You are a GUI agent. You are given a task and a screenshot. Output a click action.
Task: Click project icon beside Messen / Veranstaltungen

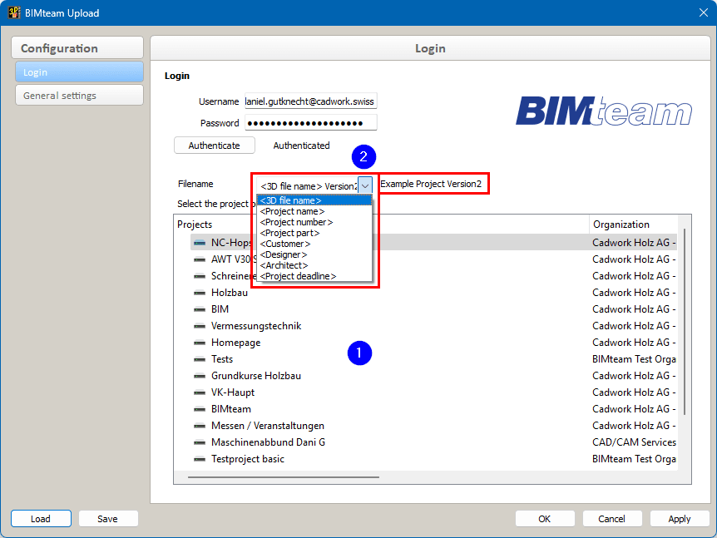(x=200, y=426)
